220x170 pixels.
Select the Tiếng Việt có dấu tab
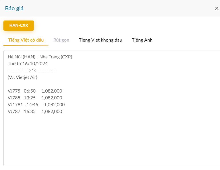pyautogui.click(x=26, y=40)
